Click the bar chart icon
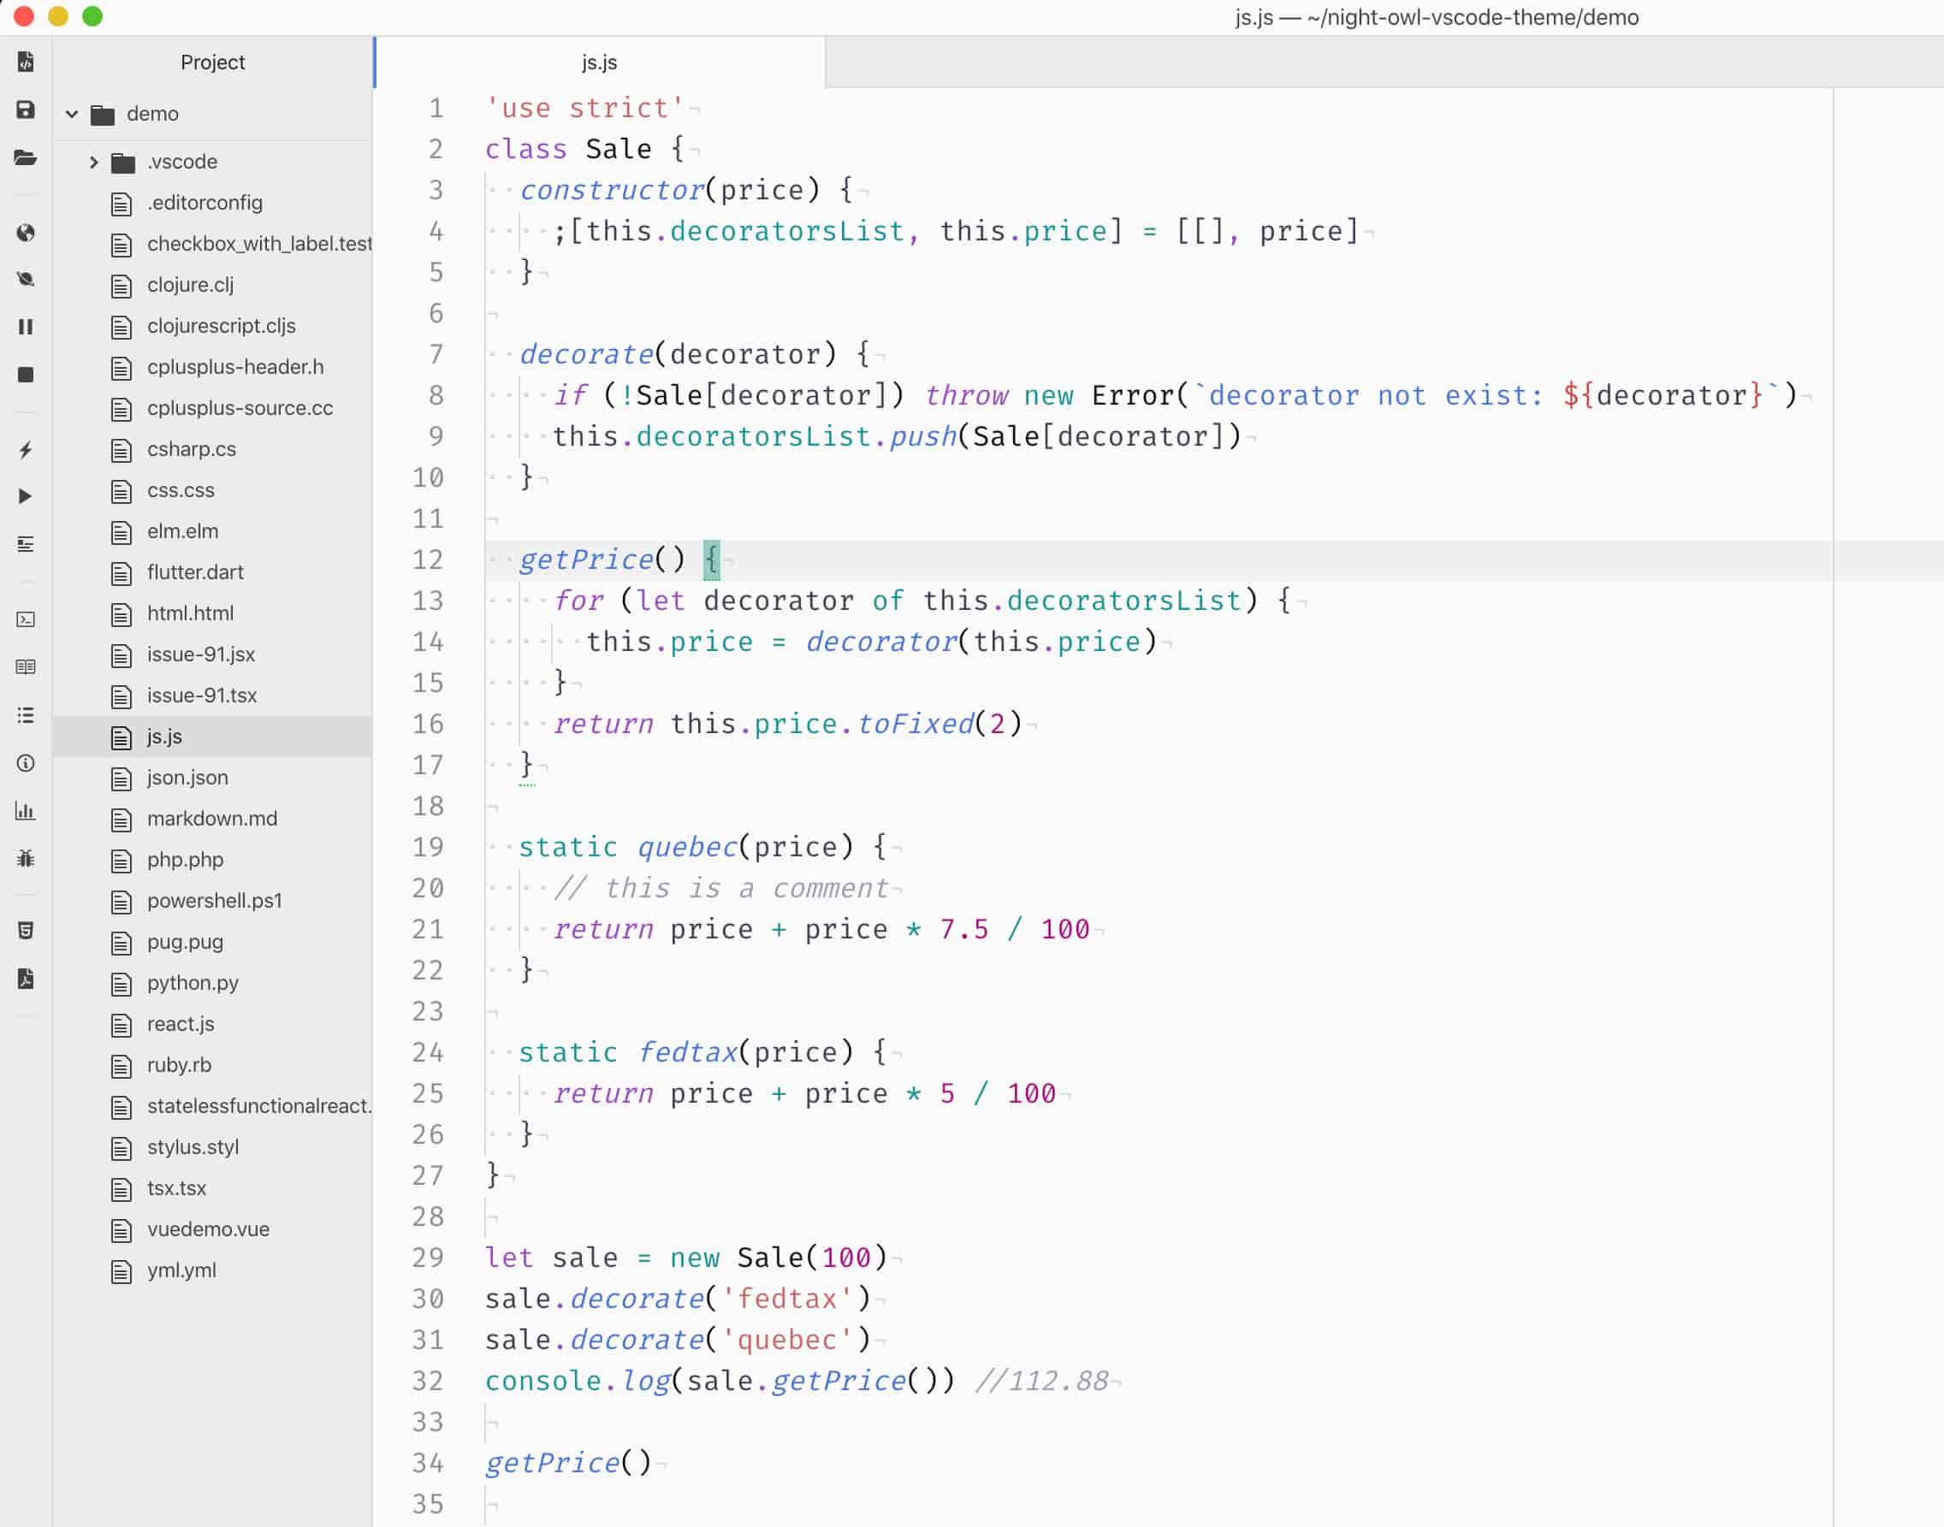1944x1527 pixels. pyautogui.click(x=25, y=811)
